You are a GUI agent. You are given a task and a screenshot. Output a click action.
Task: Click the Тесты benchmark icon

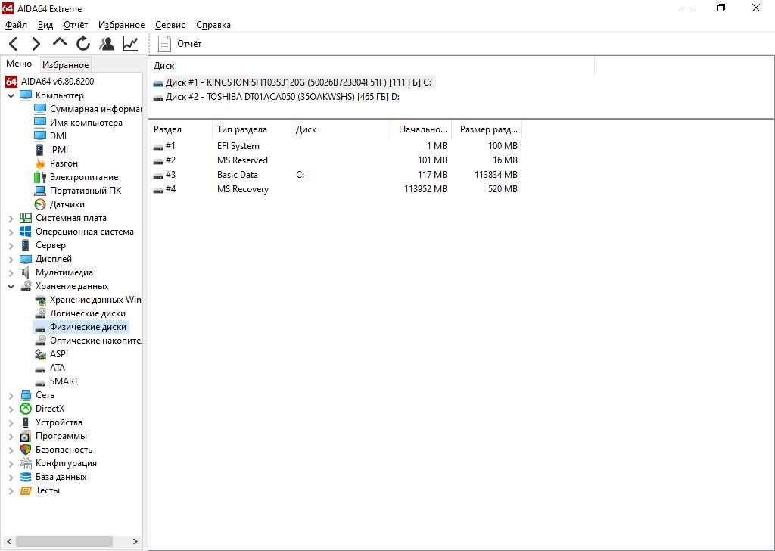(x=26, y=490)
